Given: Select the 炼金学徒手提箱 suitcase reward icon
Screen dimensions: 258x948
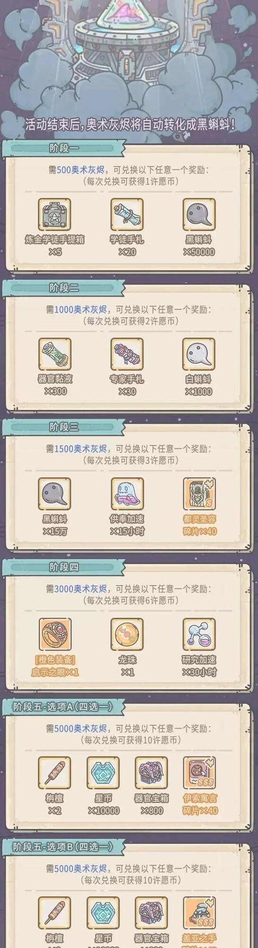Looking at the screenshot, I should click(54, 214).
